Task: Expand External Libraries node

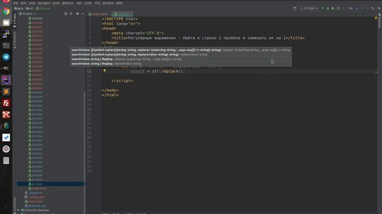Action: point(19,210)
